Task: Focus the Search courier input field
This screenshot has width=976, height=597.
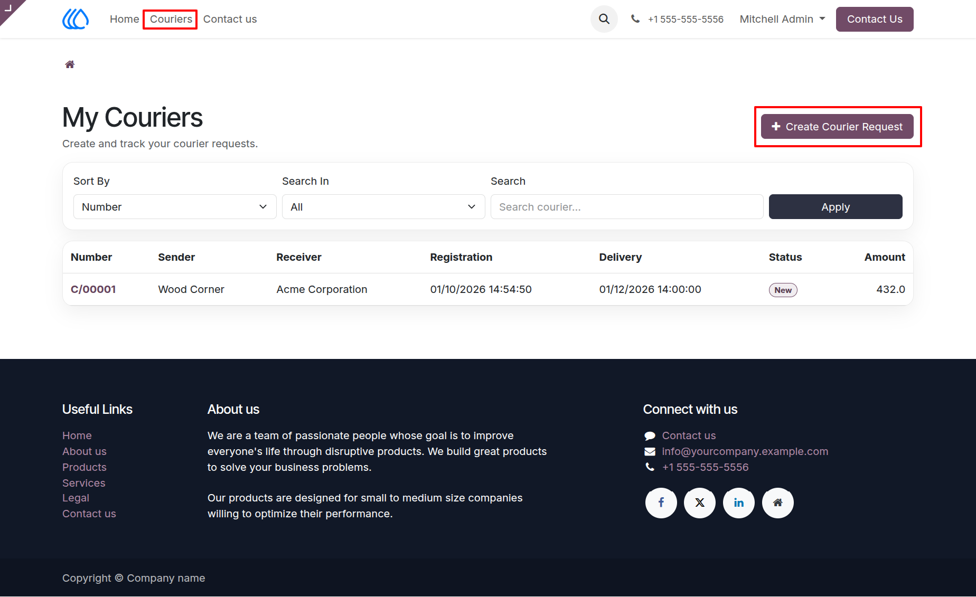Action: (627, 207)
